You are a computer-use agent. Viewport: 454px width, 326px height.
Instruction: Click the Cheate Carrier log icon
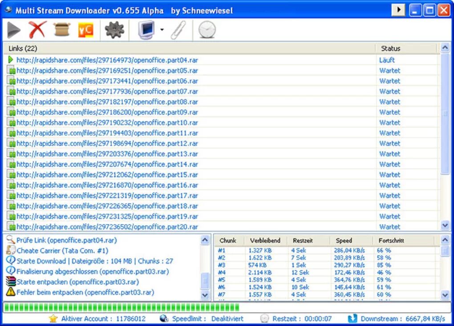(11, 250)
